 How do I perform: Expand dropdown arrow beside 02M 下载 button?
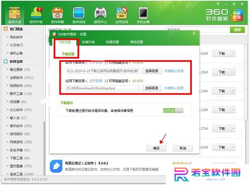[x=233, y=147]
